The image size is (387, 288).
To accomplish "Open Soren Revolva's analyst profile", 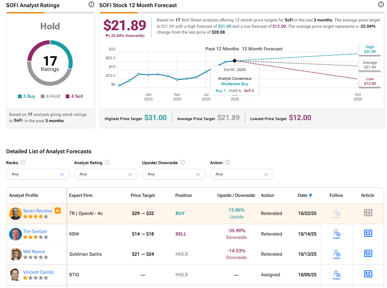I will 38,211.
